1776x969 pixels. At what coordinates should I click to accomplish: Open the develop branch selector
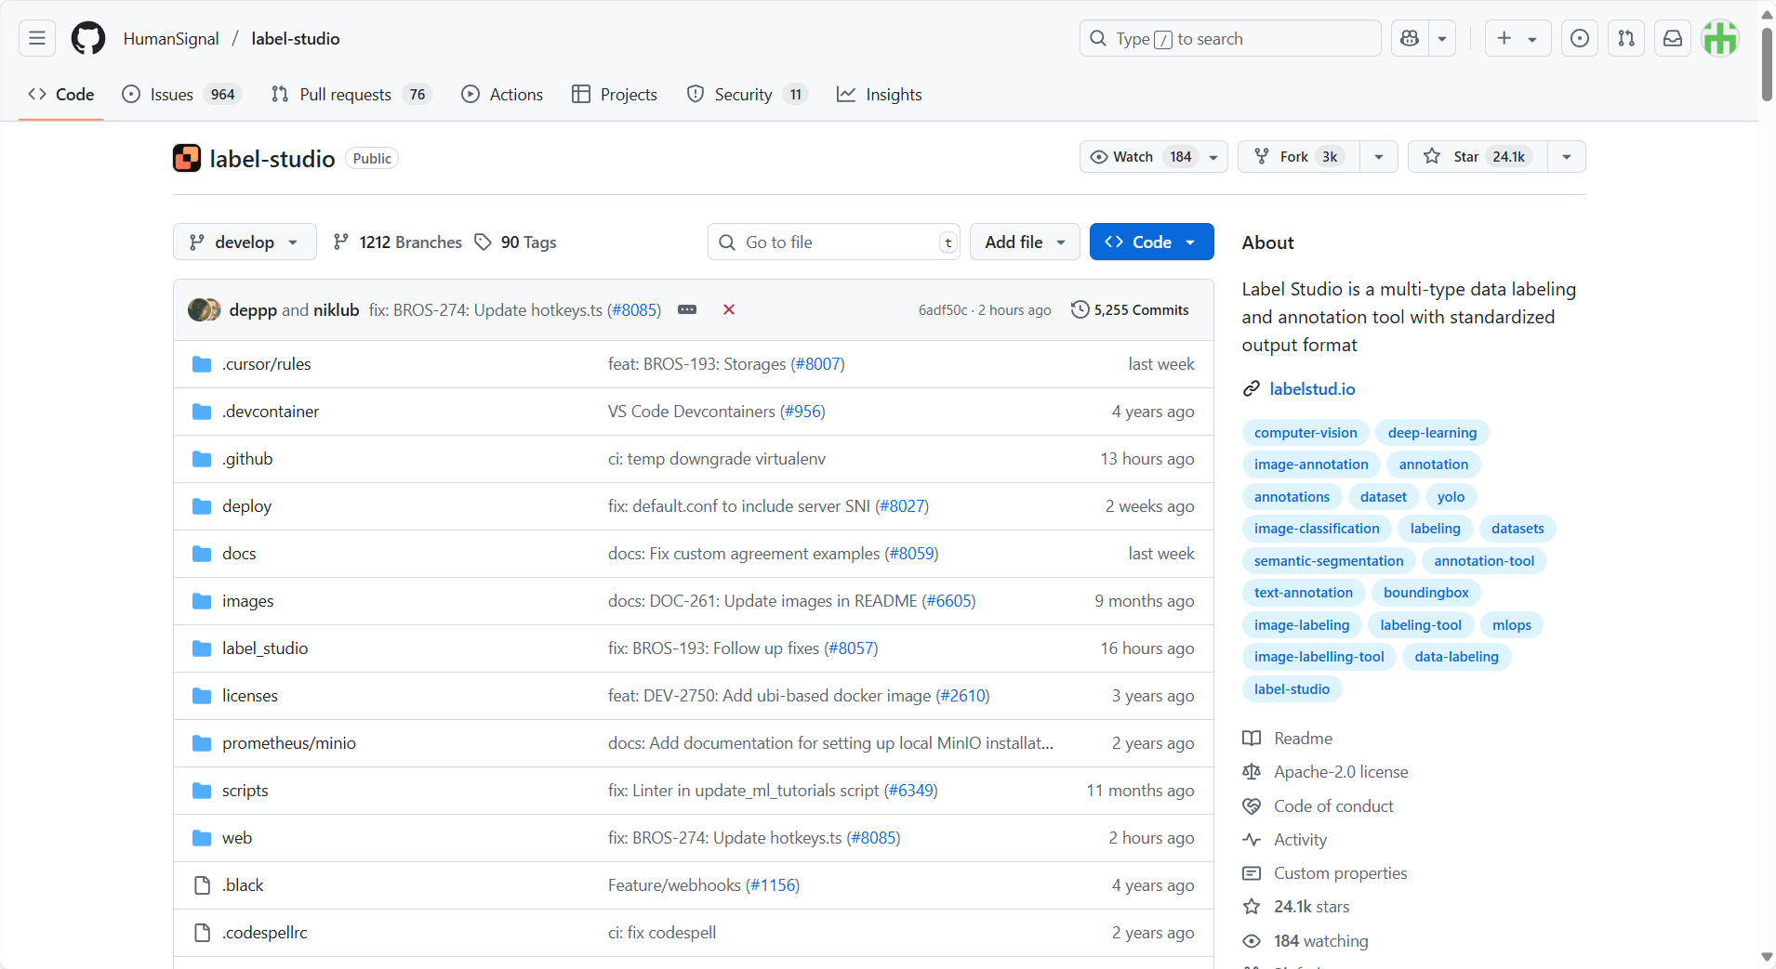coord(245,242)
